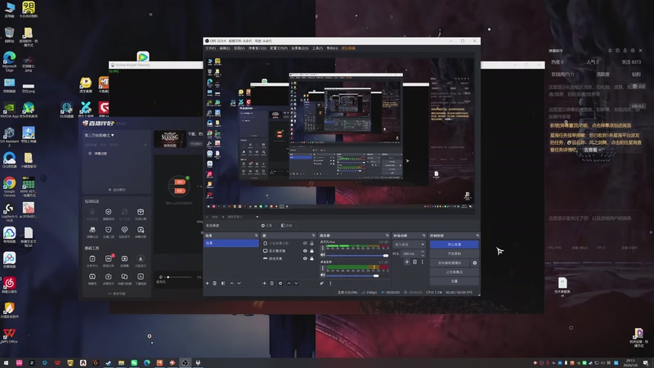
Task: Open Mic/Aux channel three-dot options menu
Action: [x=322, y=248]
